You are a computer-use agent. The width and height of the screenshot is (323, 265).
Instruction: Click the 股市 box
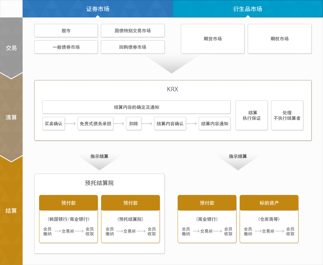point(66,31)
